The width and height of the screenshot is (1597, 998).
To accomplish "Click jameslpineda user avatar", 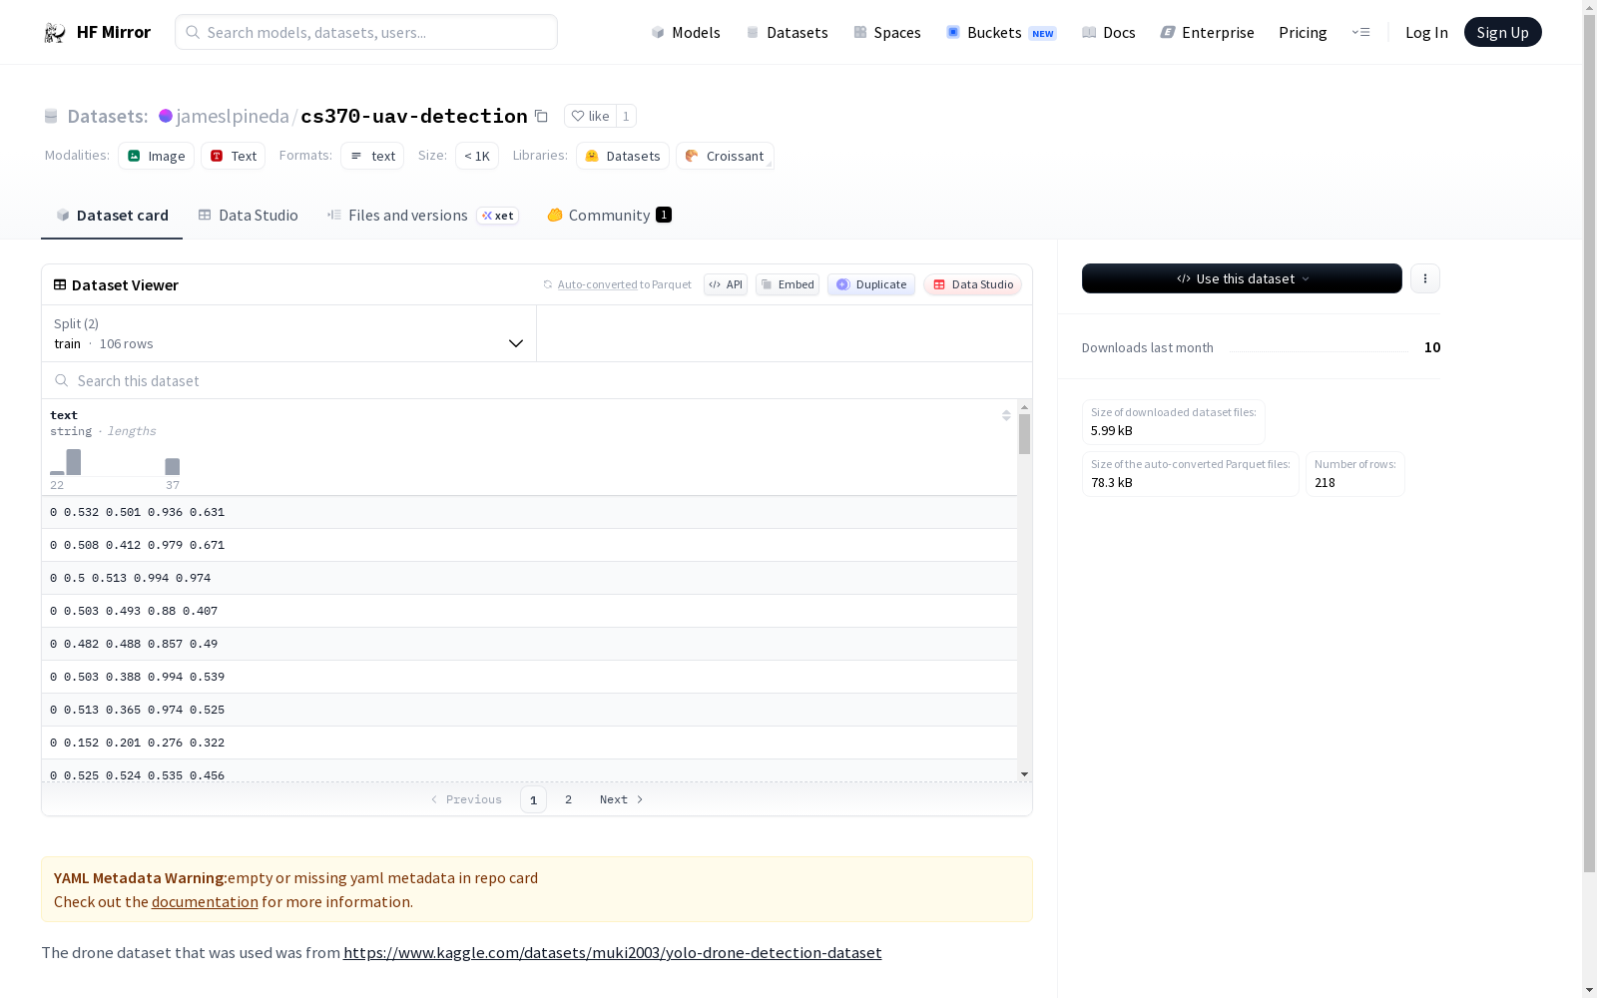I will coord(166,116).
